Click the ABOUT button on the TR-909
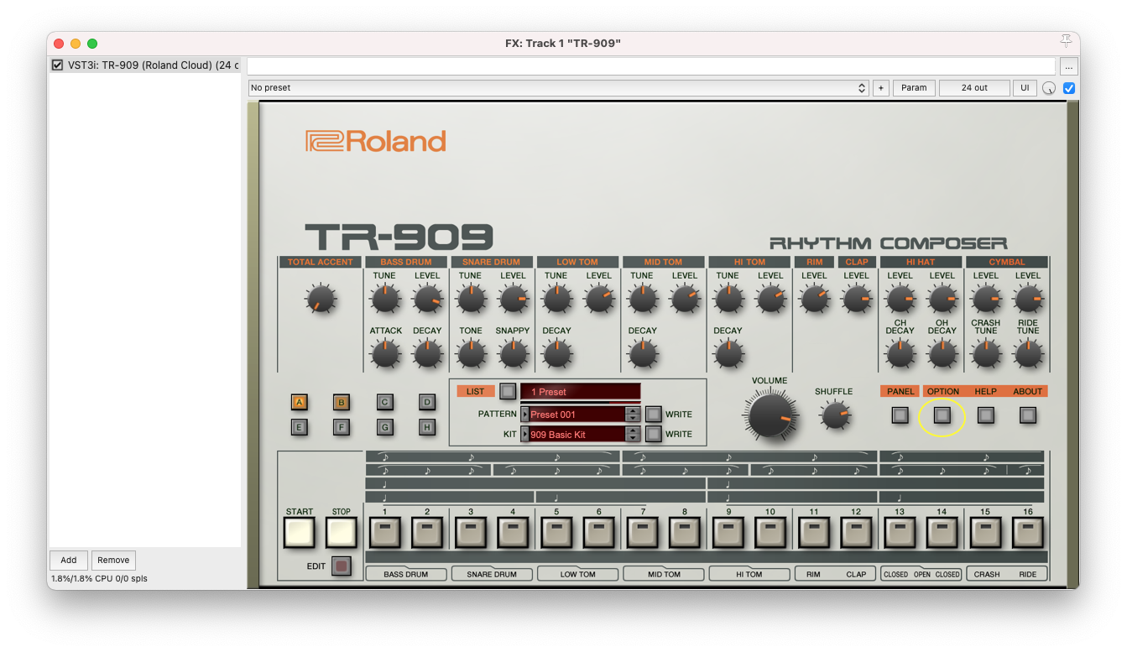 1028,415
